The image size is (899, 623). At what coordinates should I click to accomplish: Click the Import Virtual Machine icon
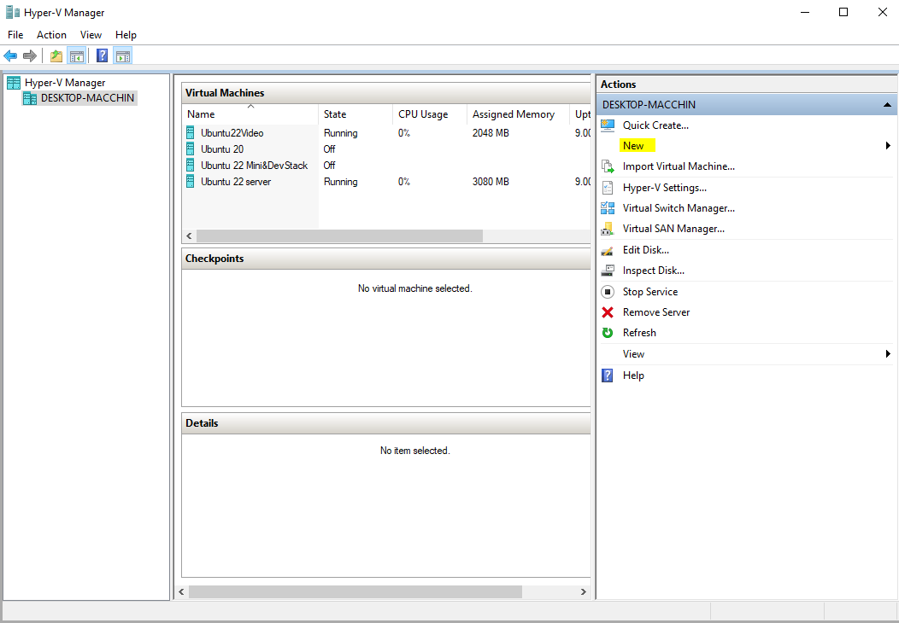(x=608, y=166)
